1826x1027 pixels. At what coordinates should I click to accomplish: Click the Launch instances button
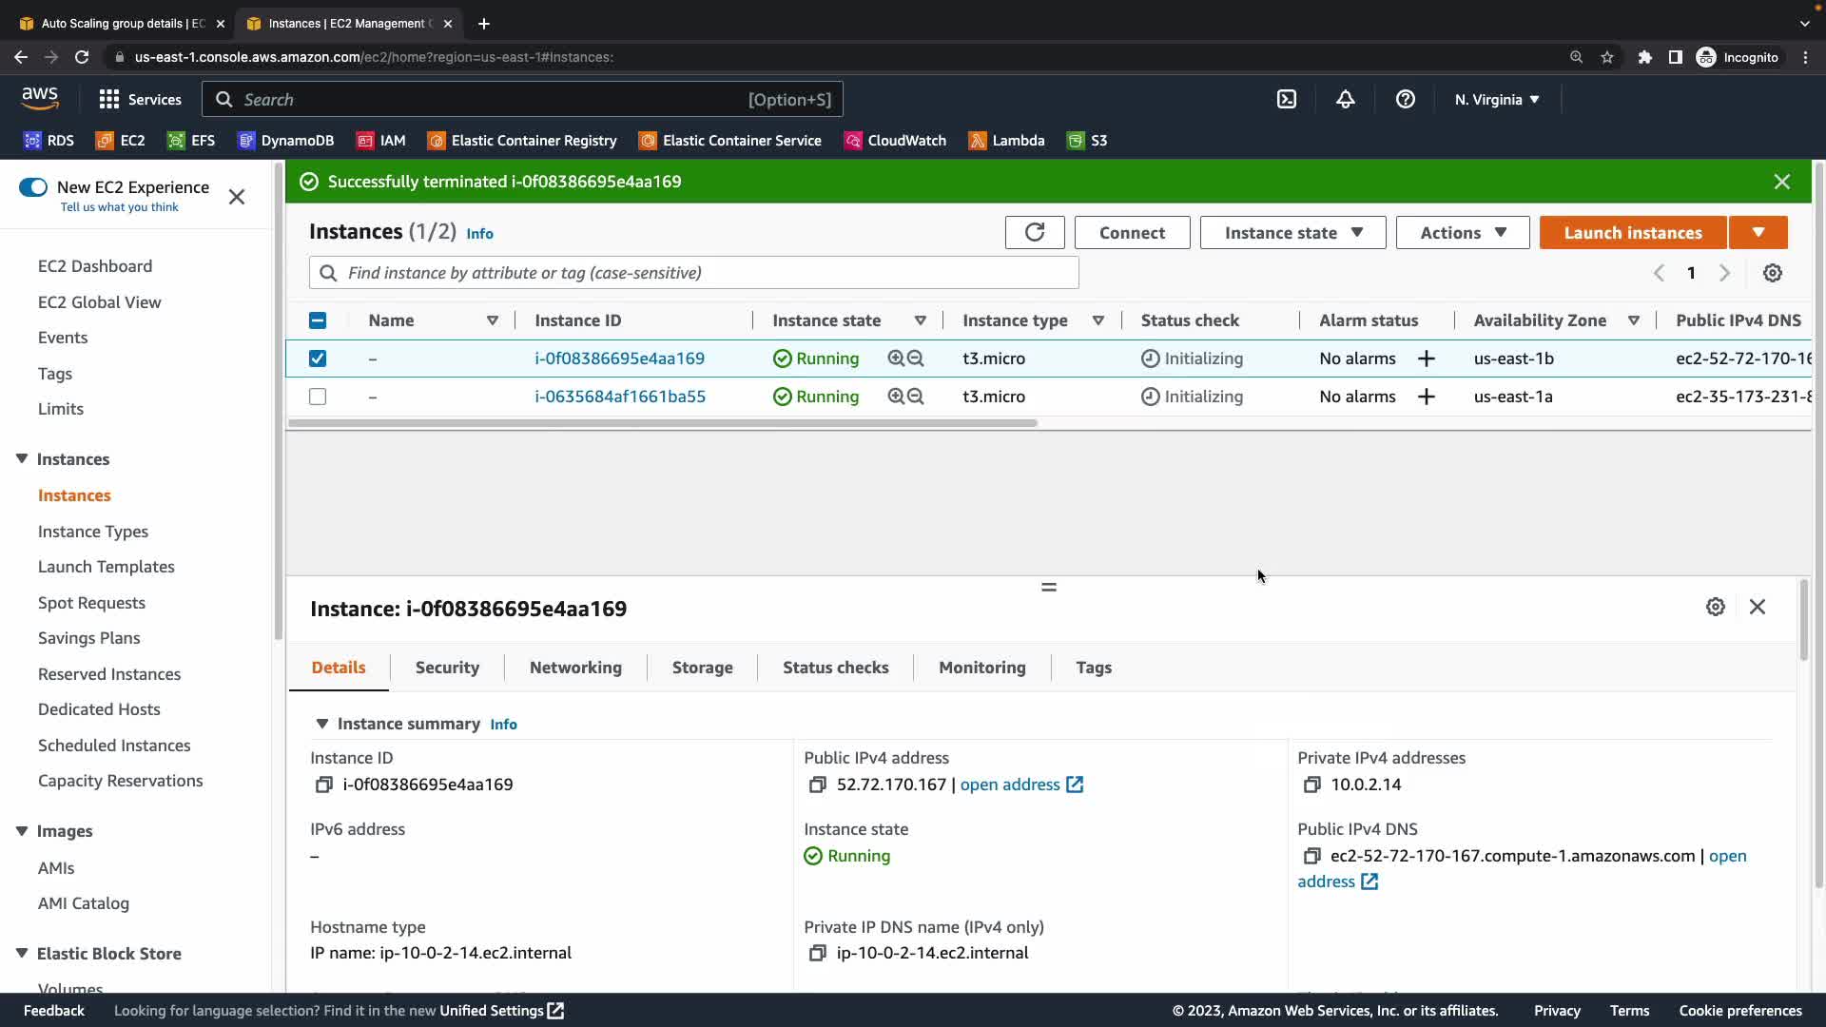click(1632, 232)
